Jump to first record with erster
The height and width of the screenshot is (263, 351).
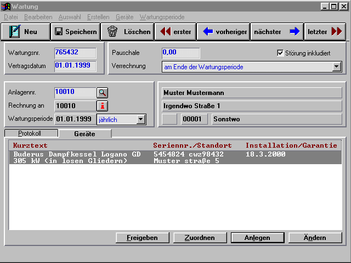coord(175,32)
